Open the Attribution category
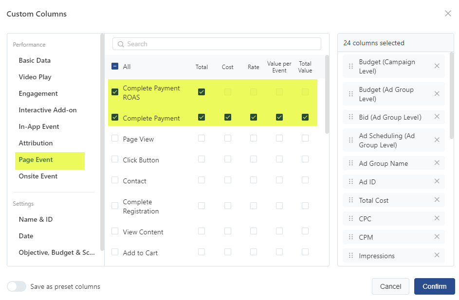The height and width of the screenshot is (300, 459). (x=36, y=142)
